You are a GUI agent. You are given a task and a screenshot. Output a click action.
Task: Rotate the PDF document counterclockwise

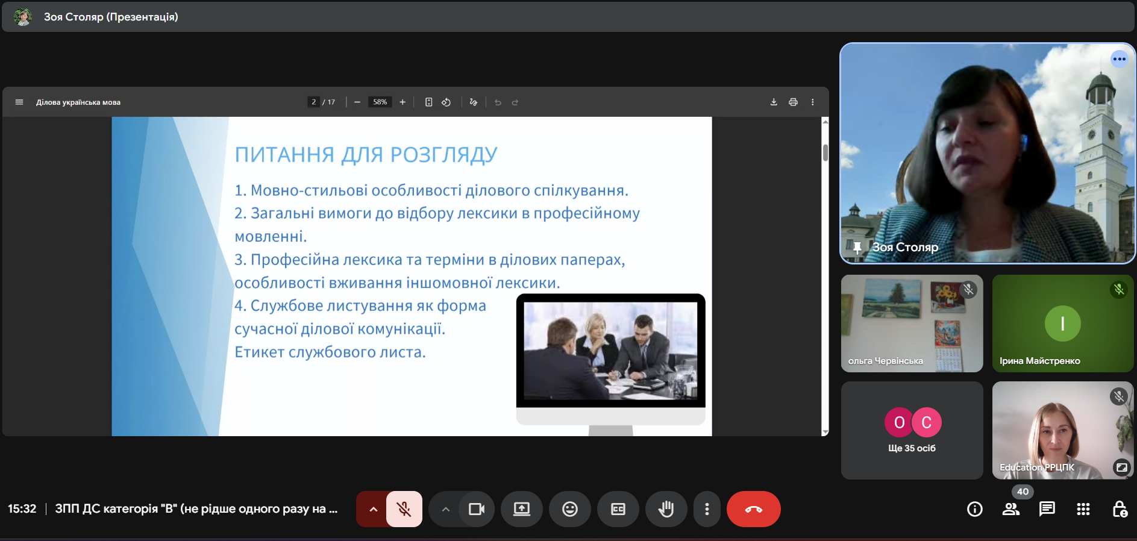pyautogui.click(x=446, y=102)
